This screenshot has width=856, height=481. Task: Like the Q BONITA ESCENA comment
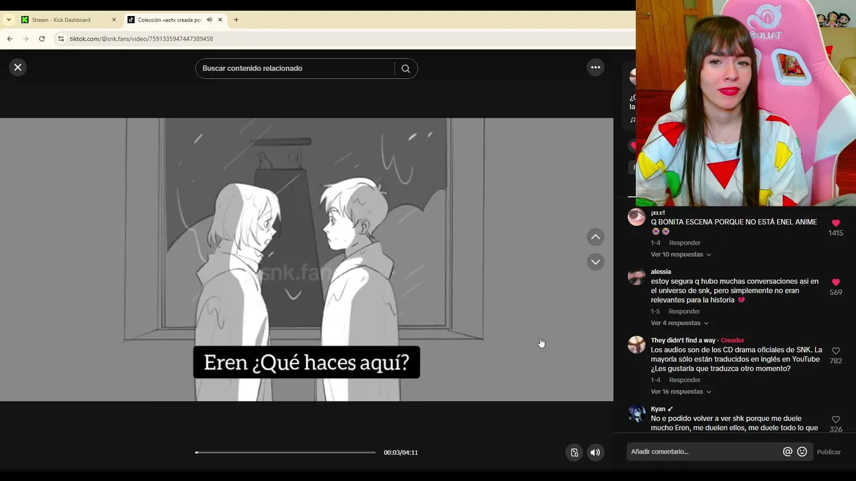tap(835, 223)
